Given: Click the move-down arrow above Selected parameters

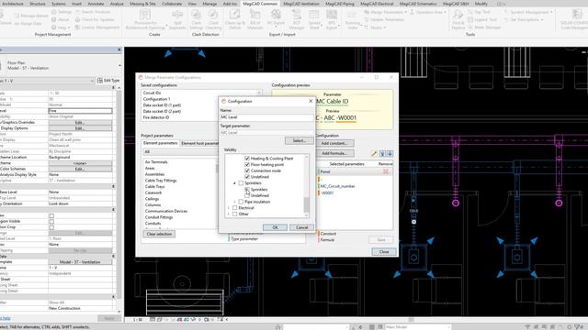Looking at the screenshot, I should click(x=390, y=154).
